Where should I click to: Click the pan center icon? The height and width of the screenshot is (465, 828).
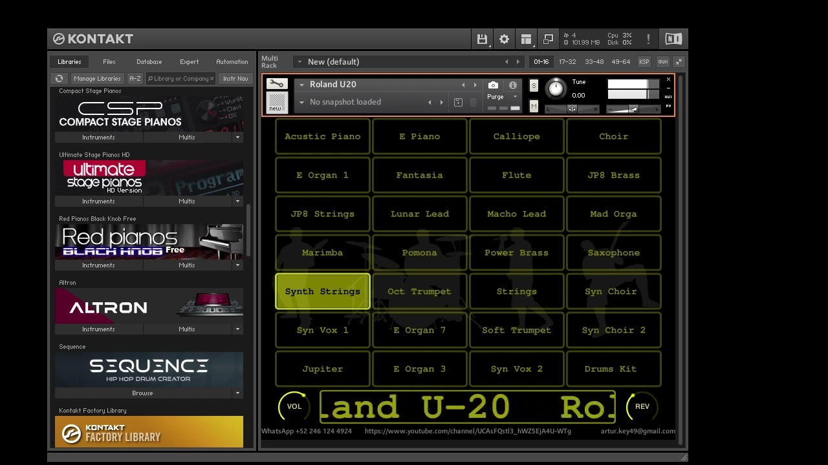pyautogui.click(x=572, y=109)
